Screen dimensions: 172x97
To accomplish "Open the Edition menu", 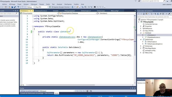I will 5,4.
